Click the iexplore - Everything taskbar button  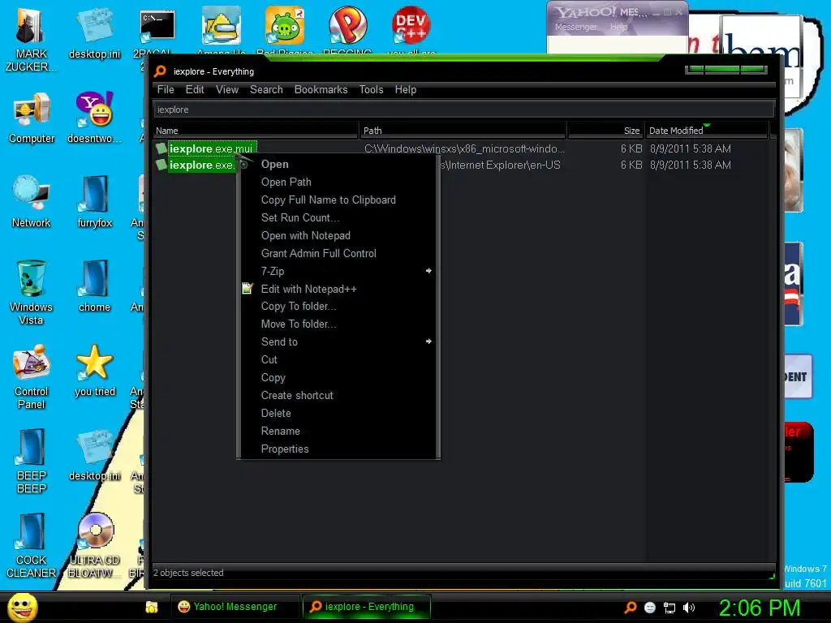pyautogui.click(x=366, y=607)
